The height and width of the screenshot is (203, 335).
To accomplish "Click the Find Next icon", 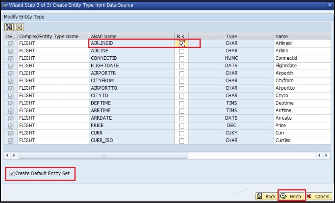I will [x=20, y=27].
